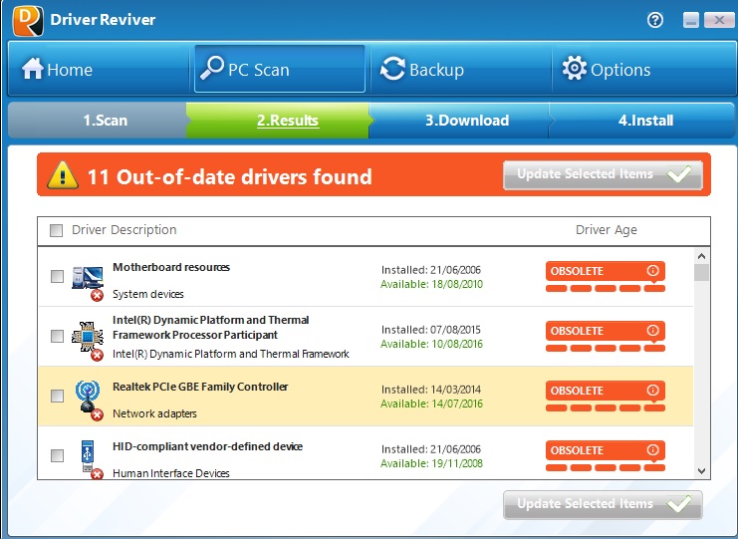The image size is (738, 539).
Task: Click info icon on Intel Dynamic Platform OBSOLETE badge
Action: [652, 330]
